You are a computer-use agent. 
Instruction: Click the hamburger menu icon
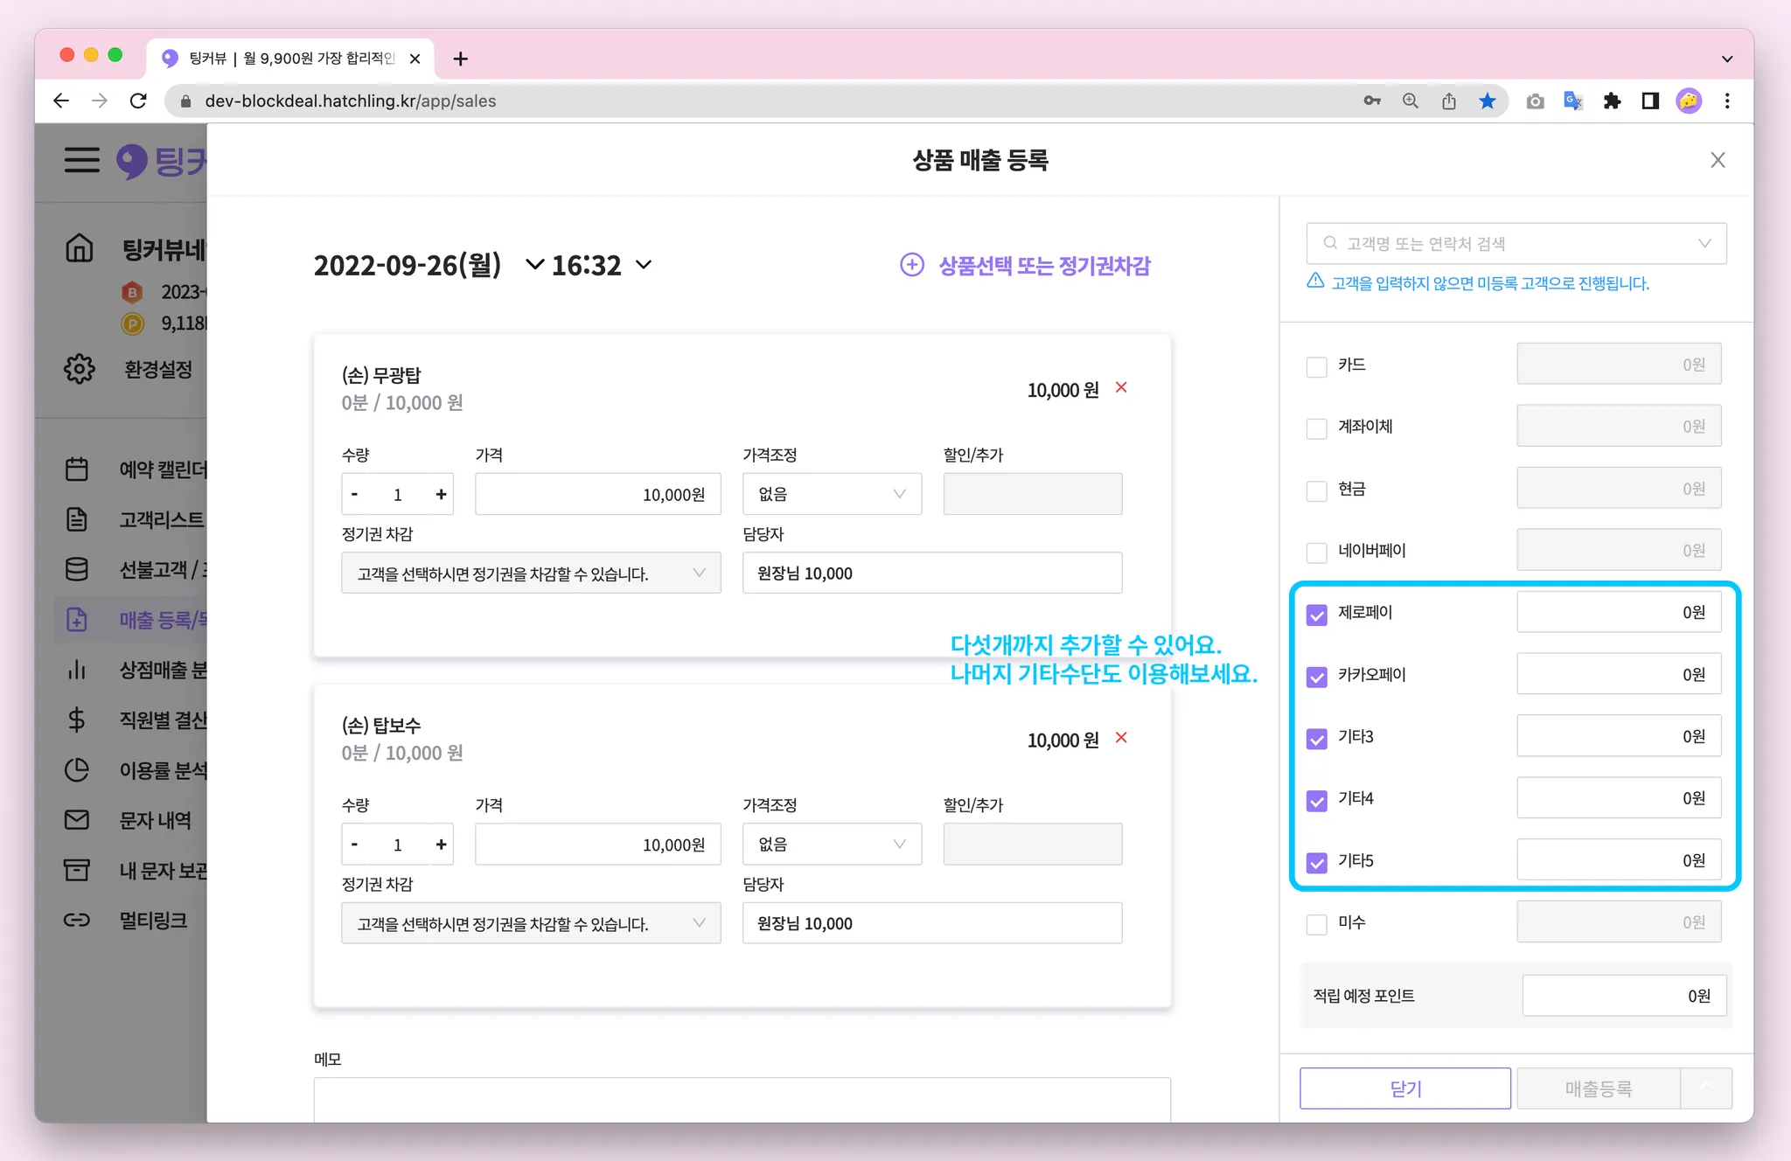[81, 160]
